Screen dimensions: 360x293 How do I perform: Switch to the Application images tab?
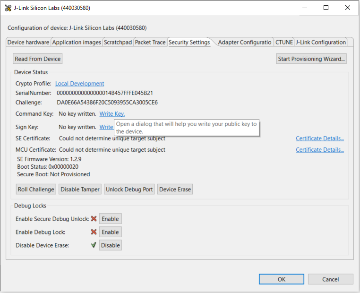pyautogui.click(x=77, y=43)
